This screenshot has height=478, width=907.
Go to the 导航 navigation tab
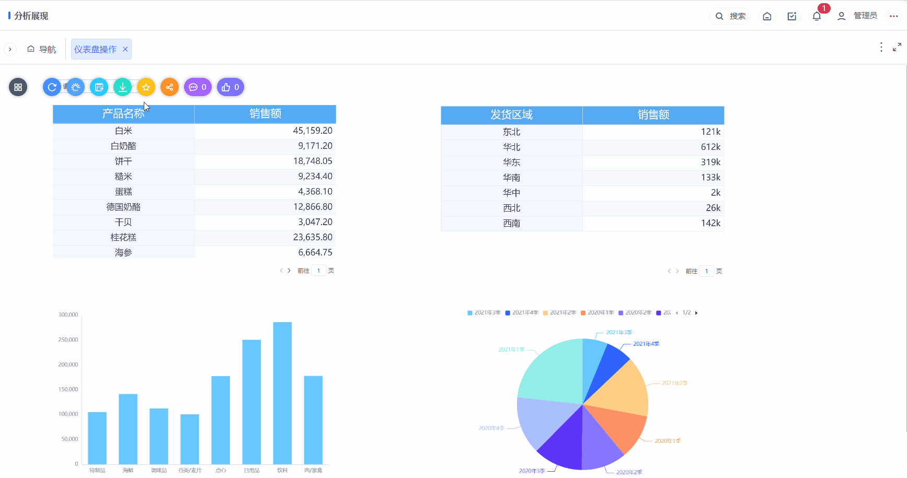pyautogui.click(x=42, y=49)
